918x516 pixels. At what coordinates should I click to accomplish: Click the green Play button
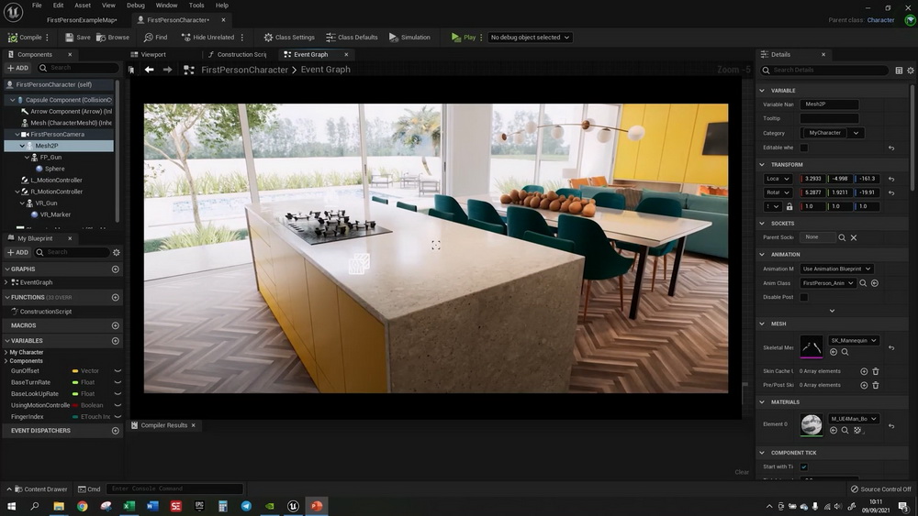point(463,38)
